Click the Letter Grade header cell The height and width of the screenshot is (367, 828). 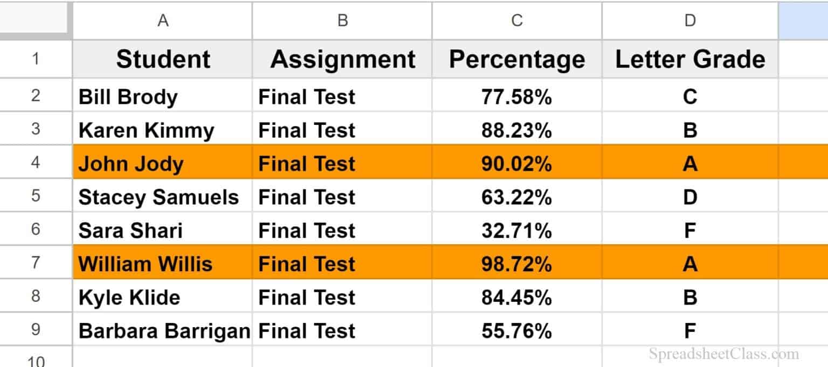click(x=690, y=59)
